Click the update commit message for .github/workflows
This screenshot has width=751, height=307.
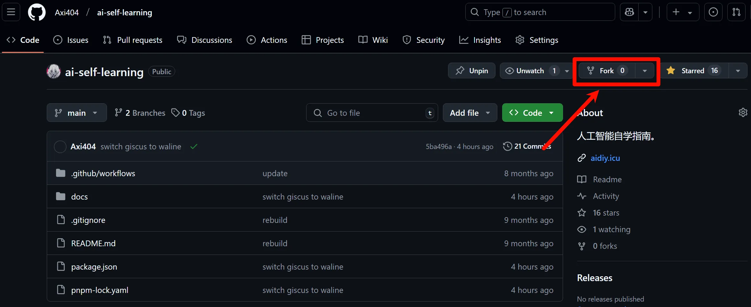pyautogui.click(x=275, y=173)
